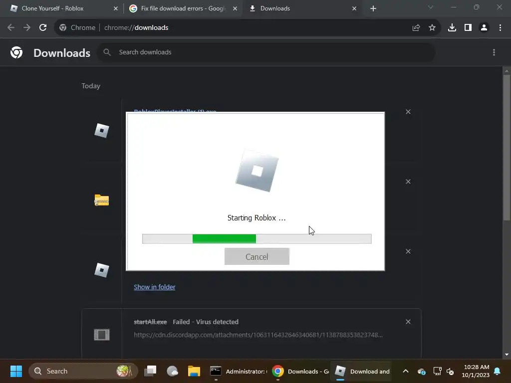Image resolution: width=511 pixels, height=383 pixels.
Task: Open the network display tray icon
Action: click(x=437, y=371)
